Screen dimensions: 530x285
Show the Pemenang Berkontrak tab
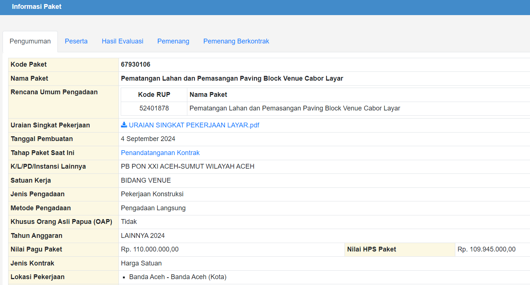[x=236, y=41]
